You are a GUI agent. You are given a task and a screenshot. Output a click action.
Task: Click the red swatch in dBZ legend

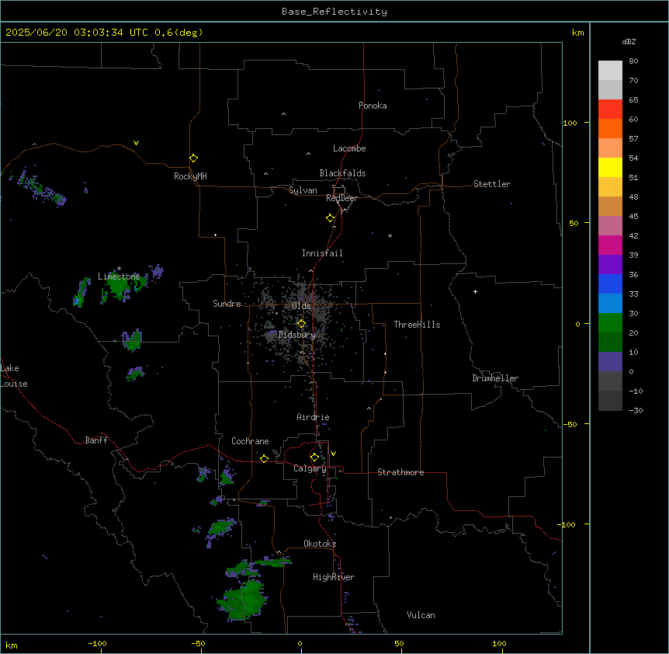pyautogui.click(x=610, y=110)
